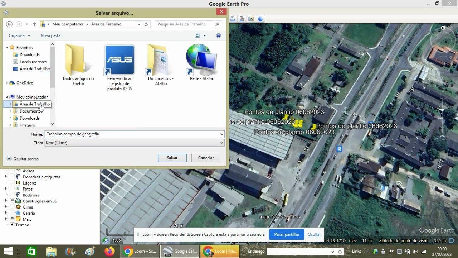Screen dimensions: 458x258
Task: Enable Clima layer checkbox
Action: [12, 207]
